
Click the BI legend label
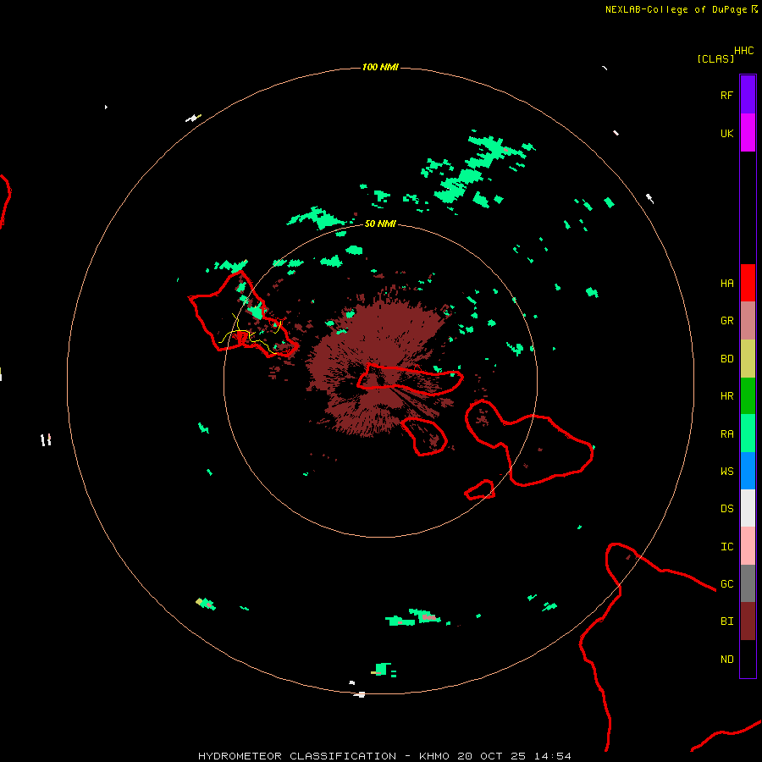click(x=726, y=621)
